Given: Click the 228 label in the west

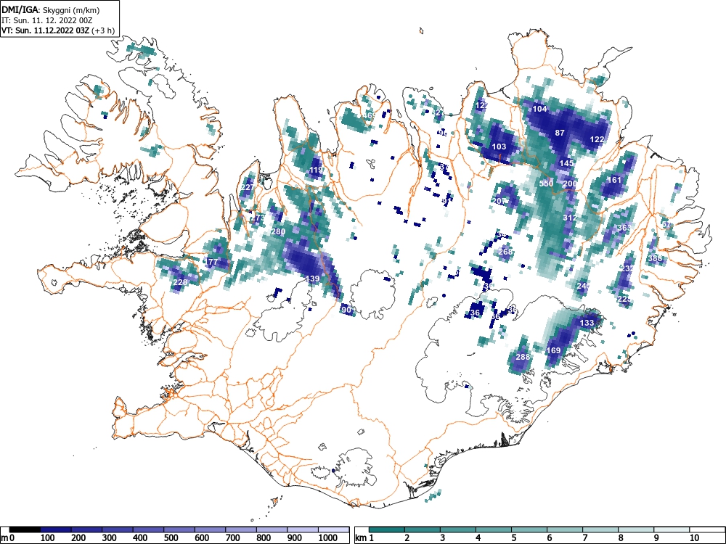Looking at the screenshot, I should [180, 282].
